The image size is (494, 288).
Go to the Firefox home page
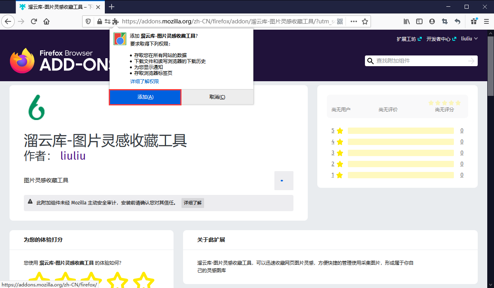[46, 21]
